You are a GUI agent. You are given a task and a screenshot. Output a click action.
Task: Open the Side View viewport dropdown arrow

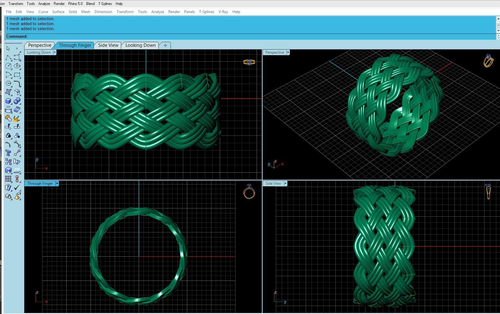(285, 184)
